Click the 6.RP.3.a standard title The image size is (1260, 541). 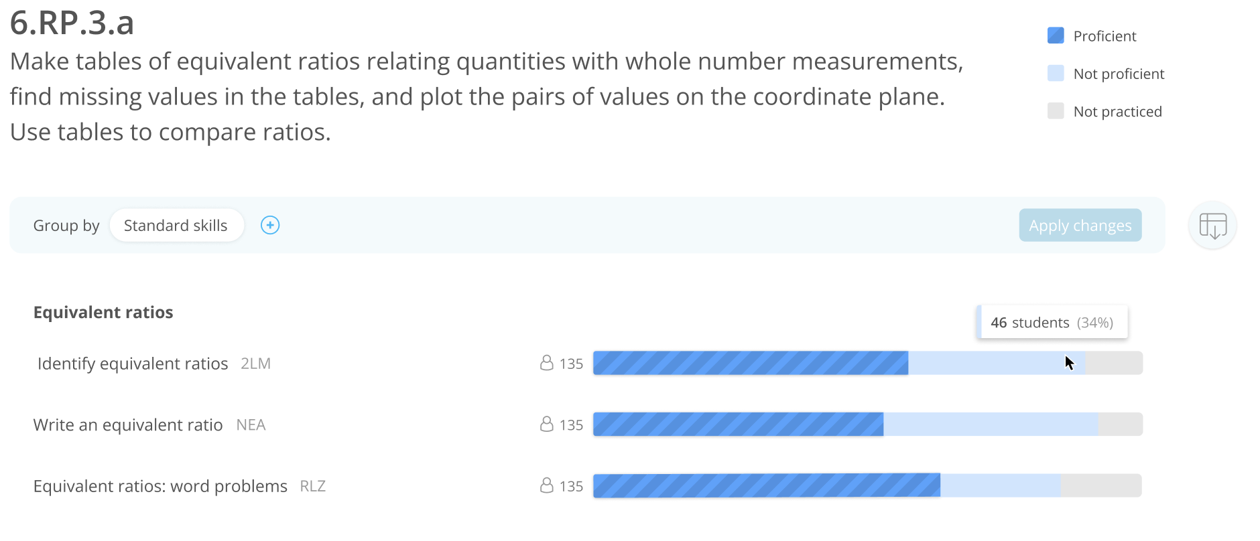coord(72,23)
